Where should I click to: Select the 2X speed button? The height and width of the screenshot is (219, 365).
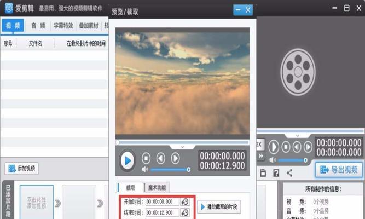pyautogui.click(x=259, y=145)
